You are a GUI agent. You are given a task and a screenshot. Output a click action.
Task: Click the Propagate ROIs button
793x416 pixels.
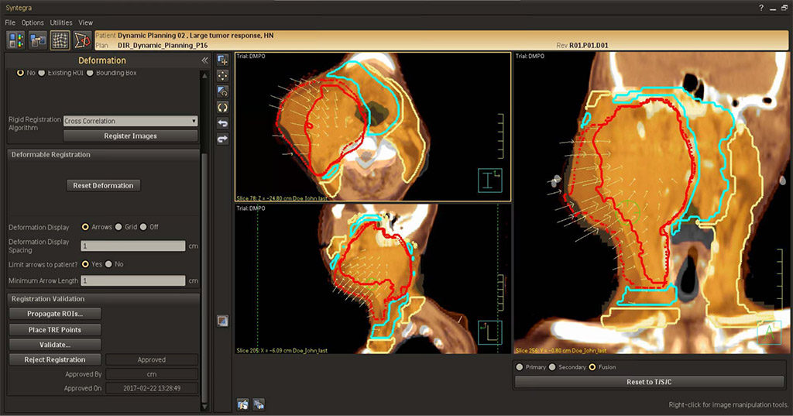click(x=55, y=314)
